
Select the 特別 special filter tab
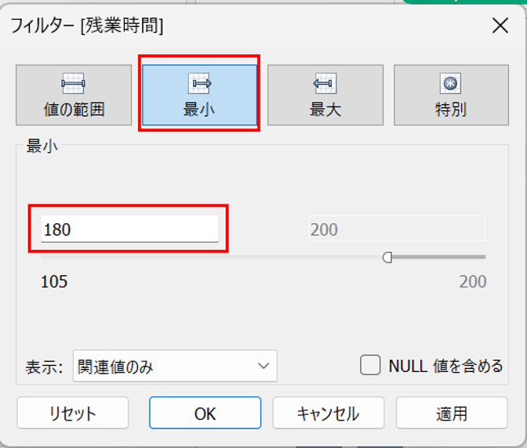tap(452, 95)
